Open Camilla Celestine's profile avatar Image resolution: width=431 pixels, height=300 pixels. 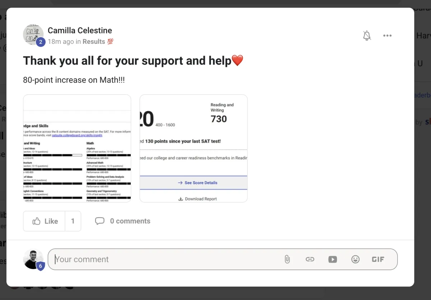(x=32, y=33)
